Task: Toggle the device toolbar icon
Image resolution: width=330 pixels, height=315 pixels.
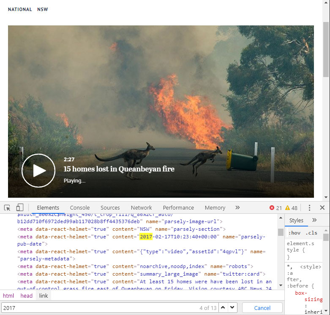Action: point(19,207)
